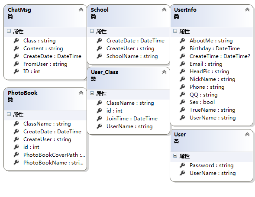Click wrench icon beside PhotoBookCoverPath property

[16, 155]
